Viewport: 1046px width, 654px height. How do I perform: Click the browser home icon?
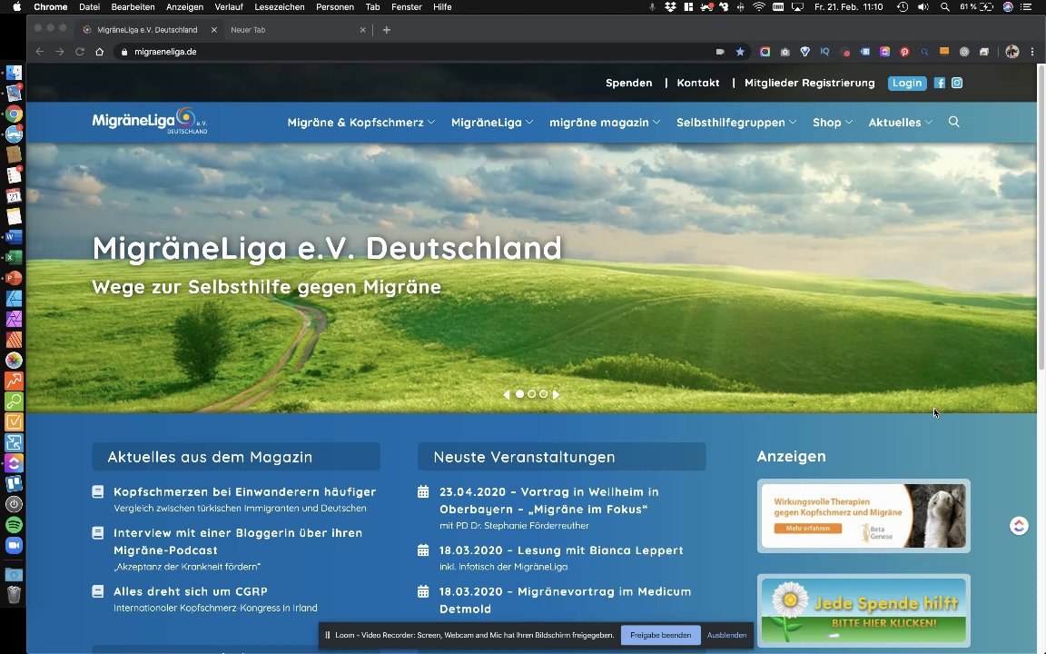point(99,52)
